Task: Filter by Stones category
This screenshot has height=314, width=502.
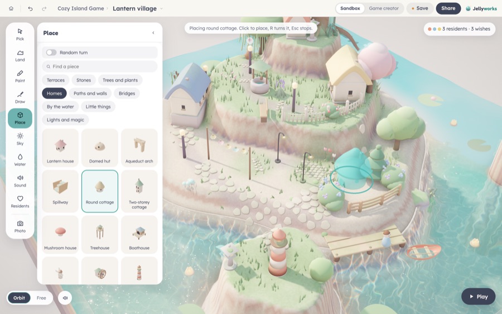Action: point(84,80)
